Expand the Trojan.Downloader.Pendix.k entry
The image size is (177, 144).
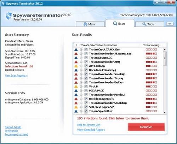[81, 95]
